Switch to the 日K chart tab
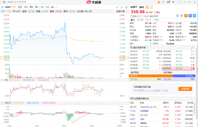 (x=26, y=7)
